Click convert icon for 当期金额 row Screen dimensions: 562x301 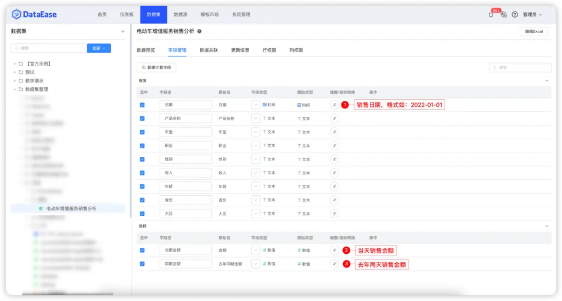point(334,250)
